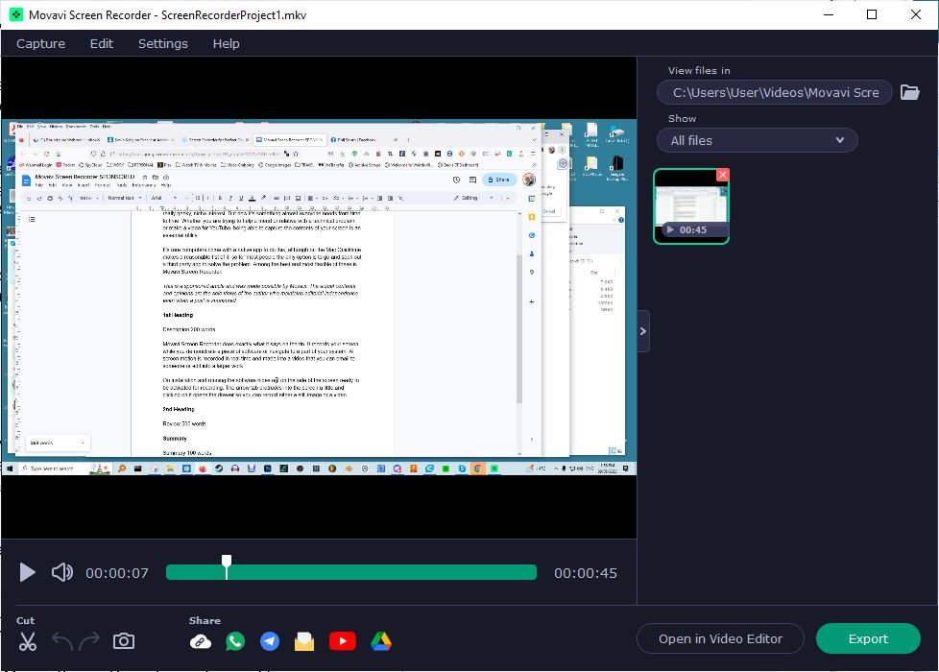939x672 pixels.
Task: Take a snapshot with the camera icon
Action: (x=124, y=640)
